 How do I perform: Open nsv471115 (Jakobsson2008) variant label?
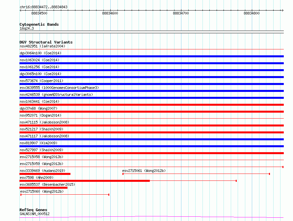click(44, 122)
